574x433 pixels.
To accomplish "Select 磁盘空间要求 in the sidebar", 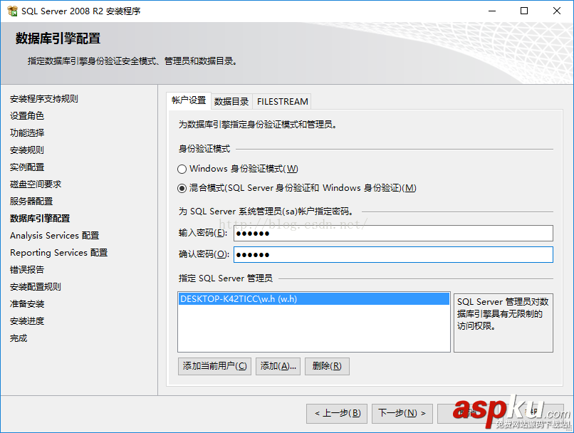I will 36,184.
